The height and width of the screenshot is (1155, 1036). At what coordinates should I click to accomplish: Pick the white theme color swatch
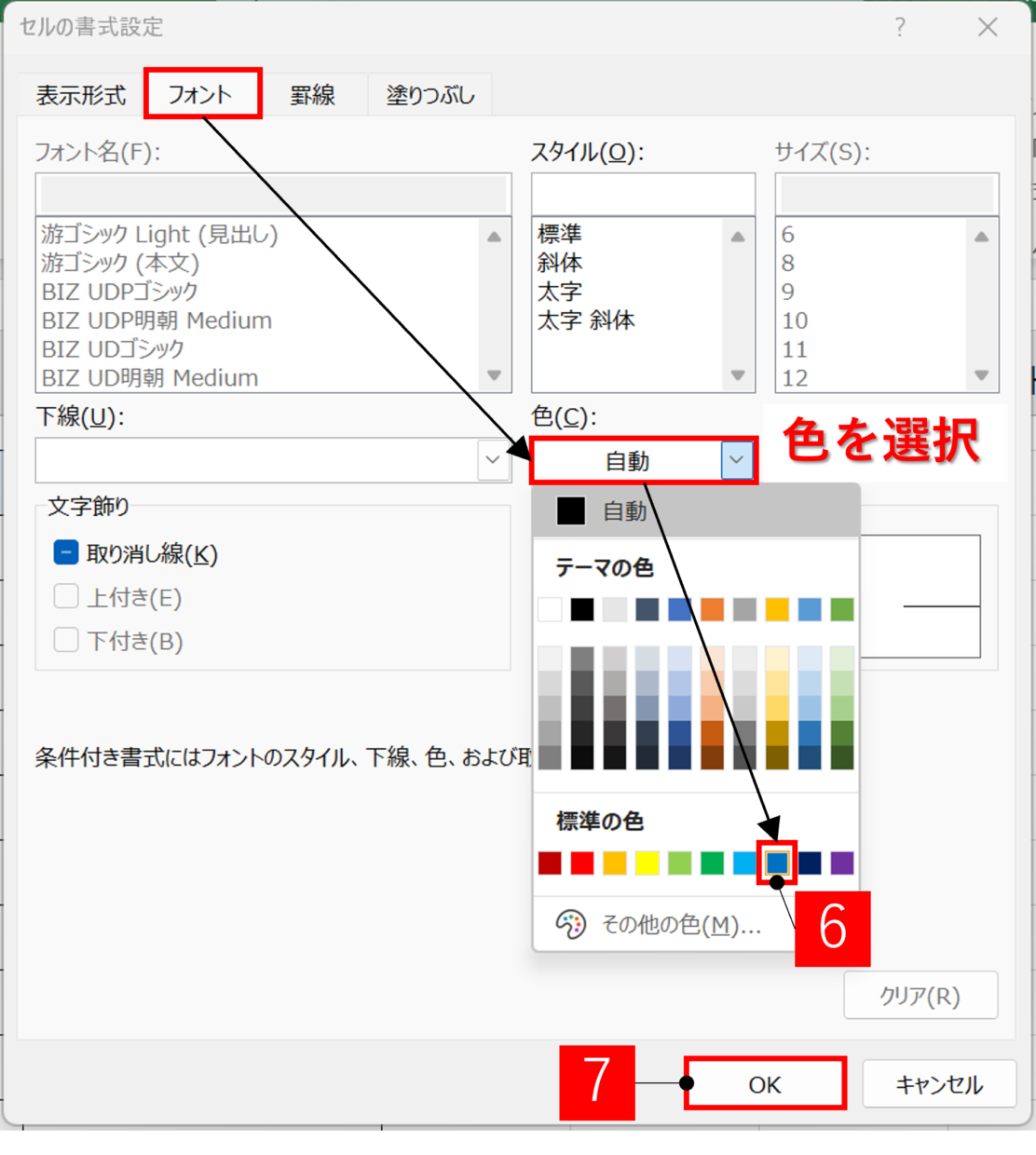coord(550,609)
